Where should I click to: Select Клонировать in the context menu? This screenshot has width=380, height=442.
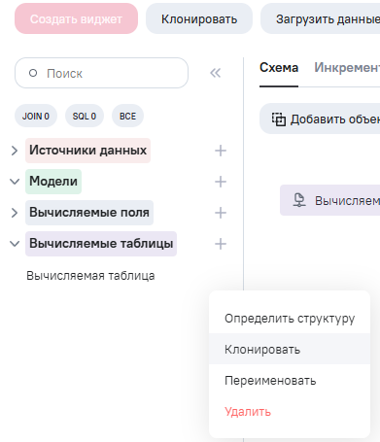pos(290,349)
